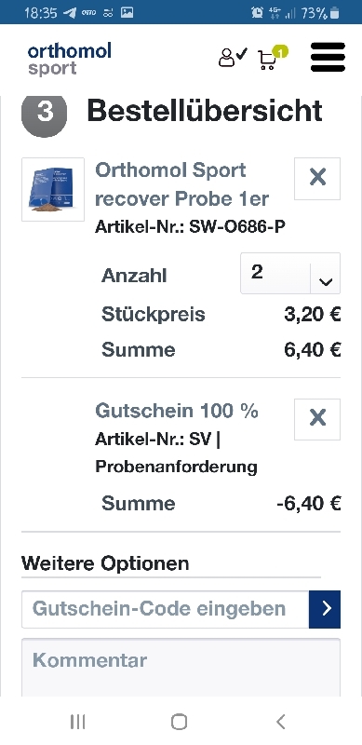Tap the Android recent apps icon
Viewport: 362px width, 745px height.
point(77,722)
